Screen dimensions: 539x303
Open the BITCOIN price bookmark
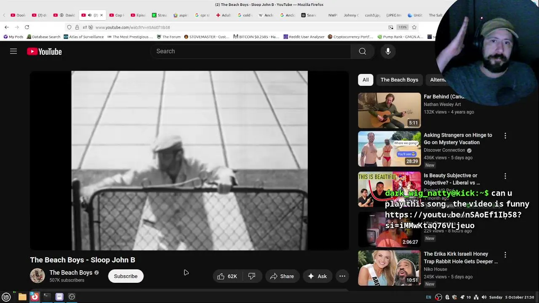pyautogui.click(x=256, y=37)
